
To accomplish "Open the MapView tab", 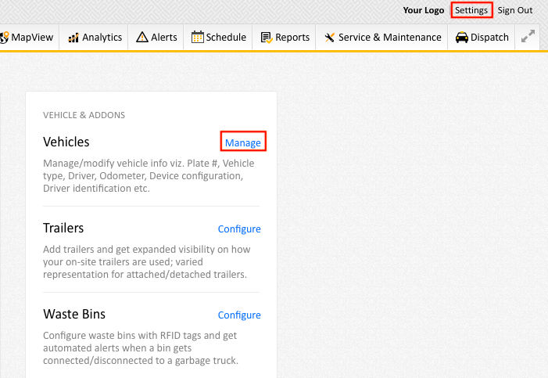I will [x=30, y=37].
